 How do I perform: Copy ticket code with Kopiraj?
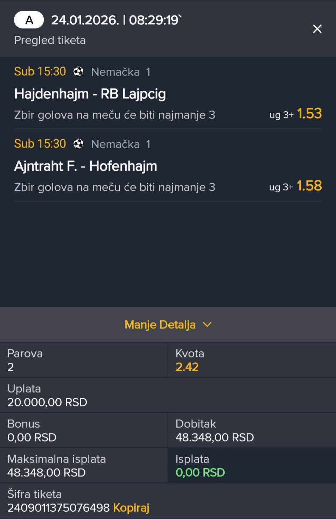click(x=131, y=507)
